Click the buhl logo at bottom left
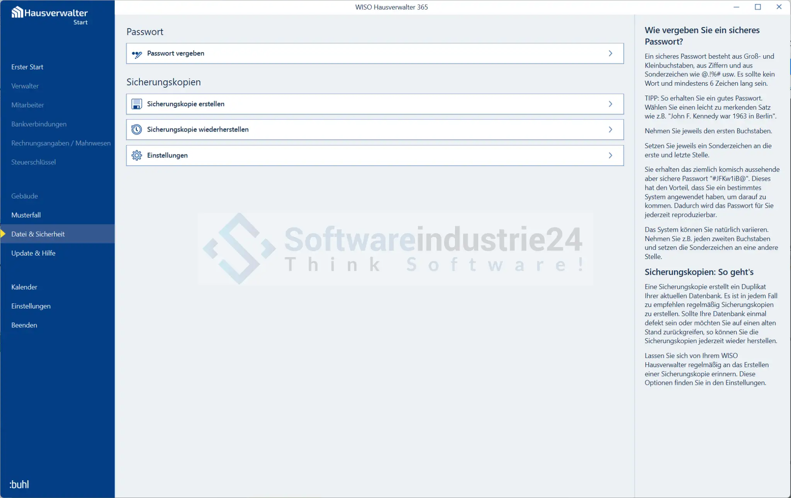The image size is (791, 498). tap(19, 484)
